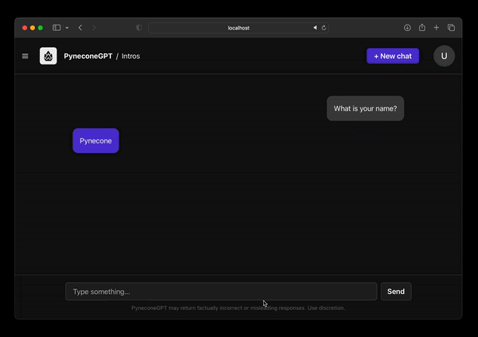Click the localhost address bar

pos(238,28)
